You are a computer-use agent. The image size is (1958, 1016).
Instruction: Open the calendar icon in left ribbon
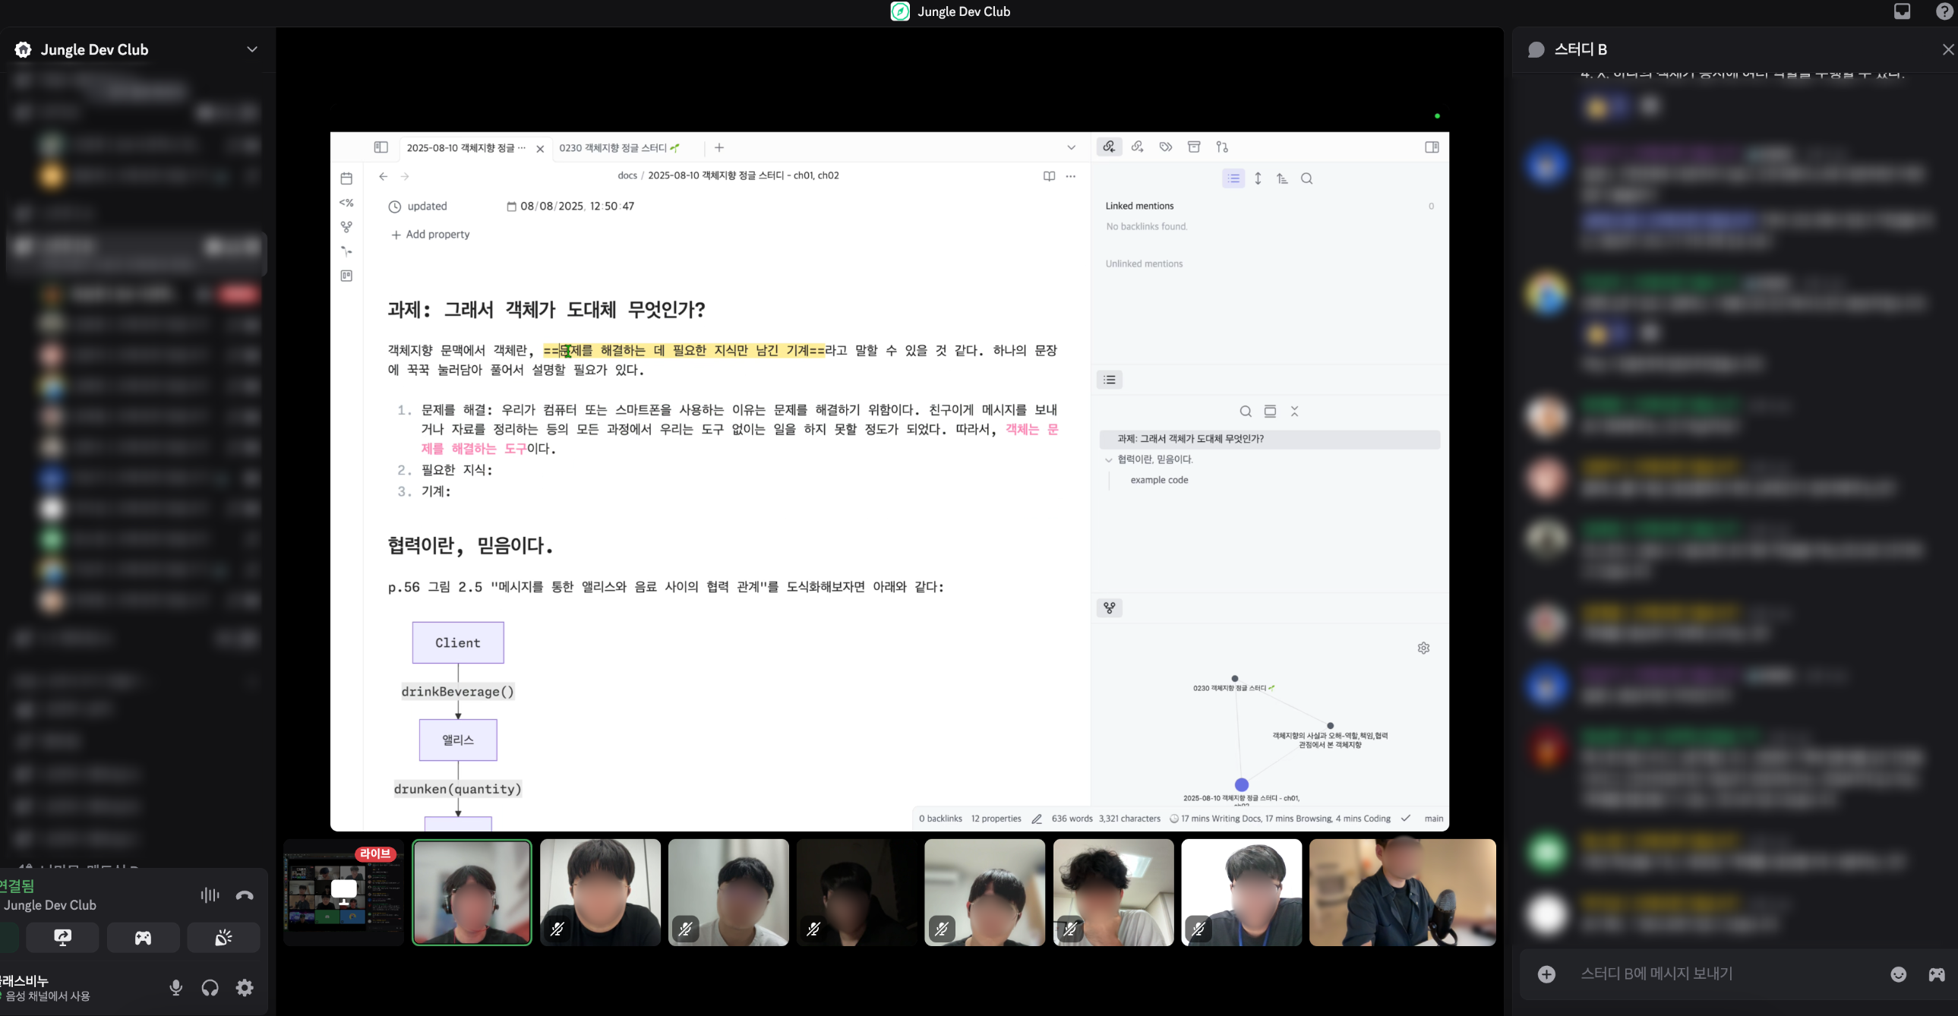pos(346,177)
